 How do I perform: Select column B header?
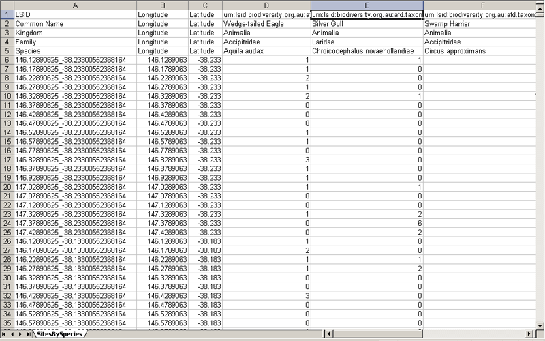(x=162, y=5)
